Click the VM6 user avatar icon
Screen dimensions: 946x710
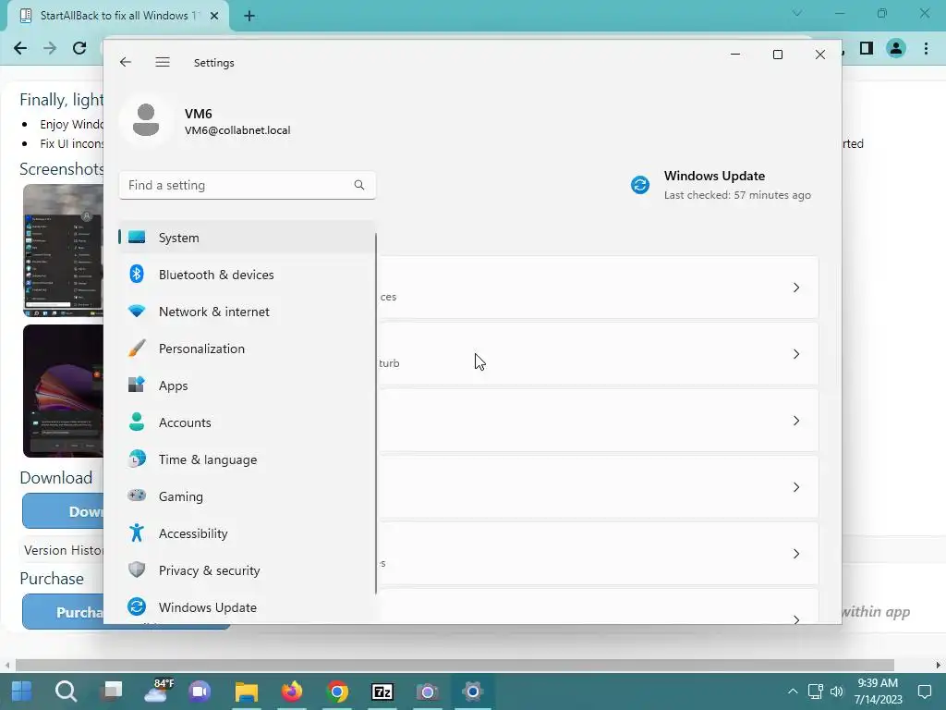[x=145, y=120]
